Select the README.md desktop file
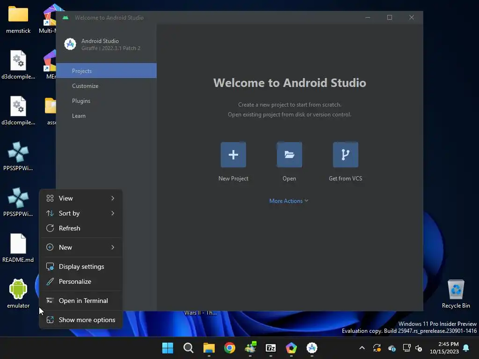The height and width of the screenshot is (359, 479). click(x=18, y=248)
